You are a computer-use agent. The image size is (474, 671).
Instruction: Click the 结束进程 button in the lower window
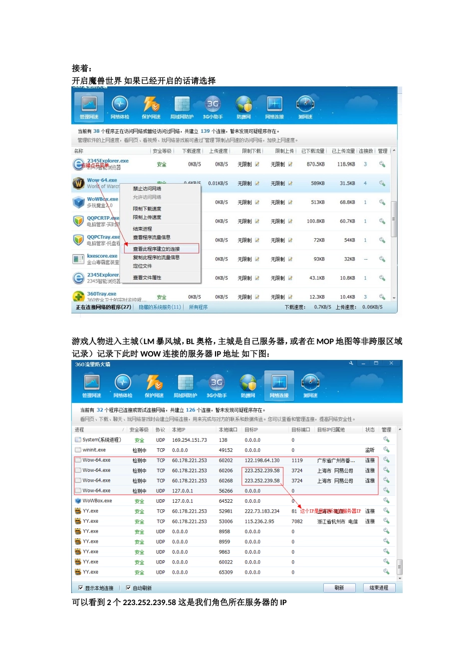point(379,588)
